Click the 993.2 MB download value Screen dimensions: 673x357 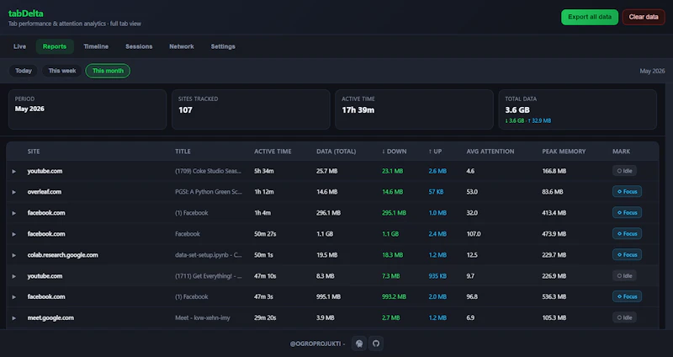394,296
